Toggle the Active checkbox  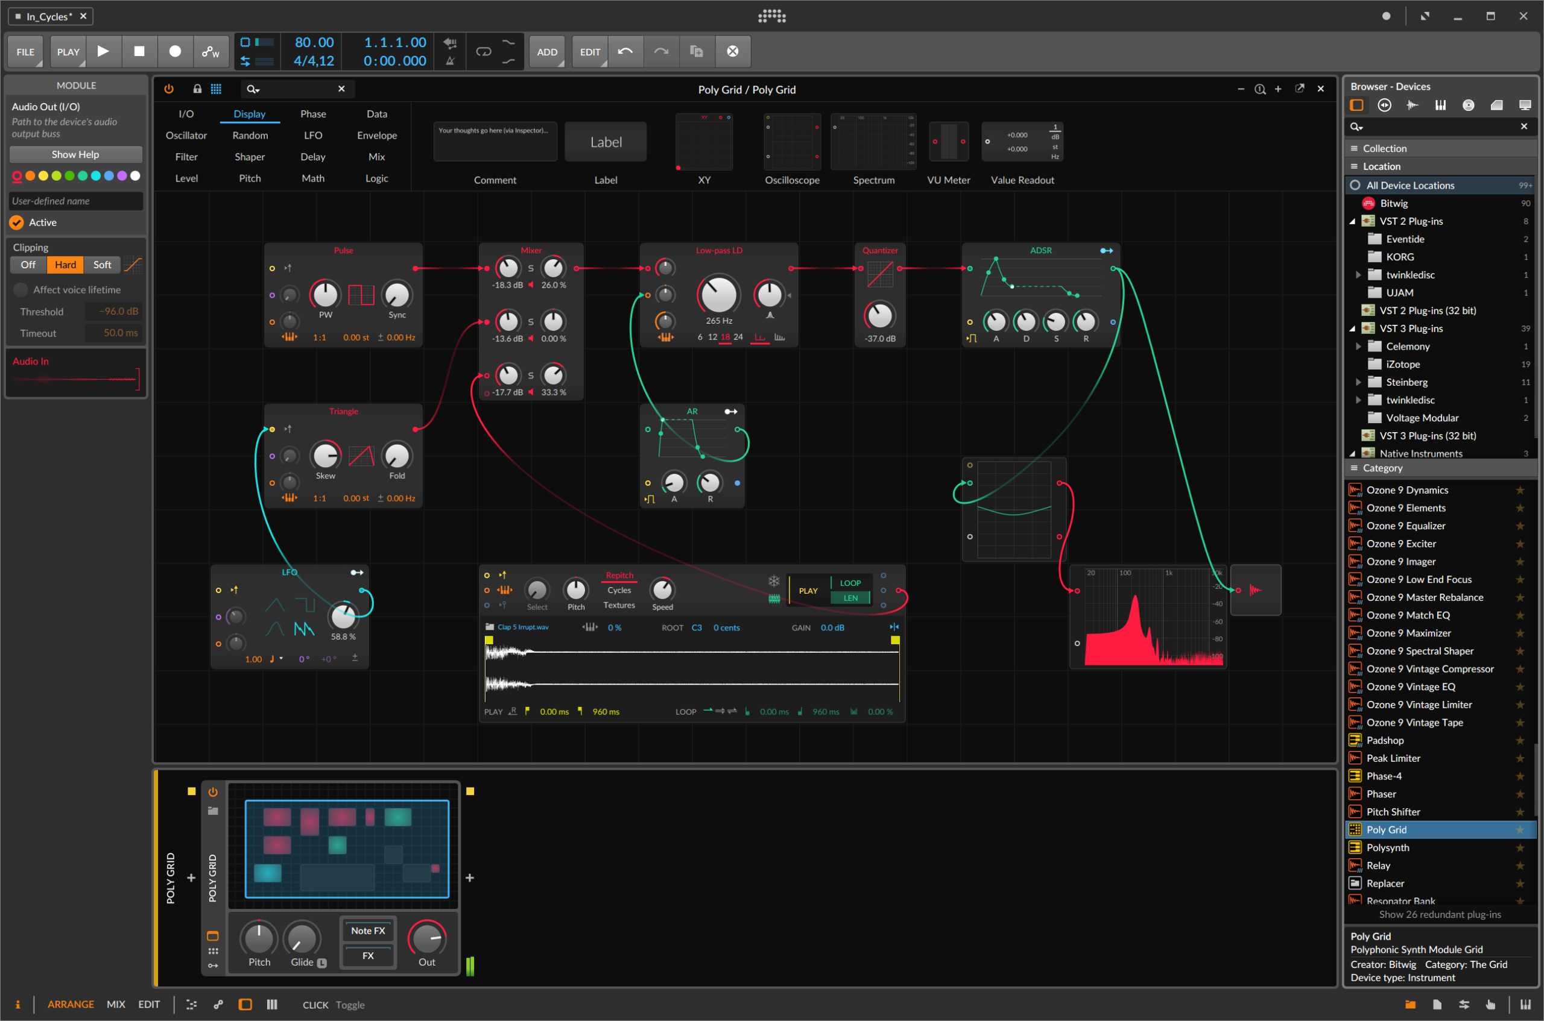(16, 222)
